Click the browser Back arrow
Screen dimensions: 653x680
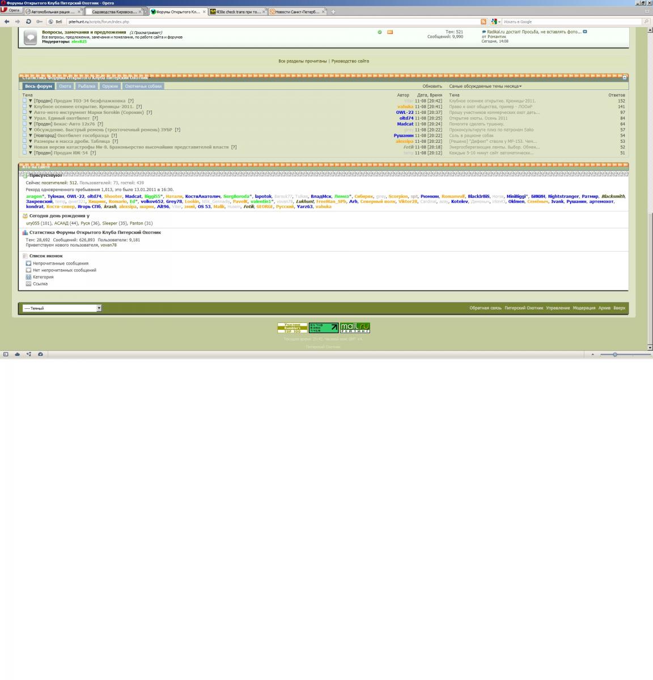(7, 22)
